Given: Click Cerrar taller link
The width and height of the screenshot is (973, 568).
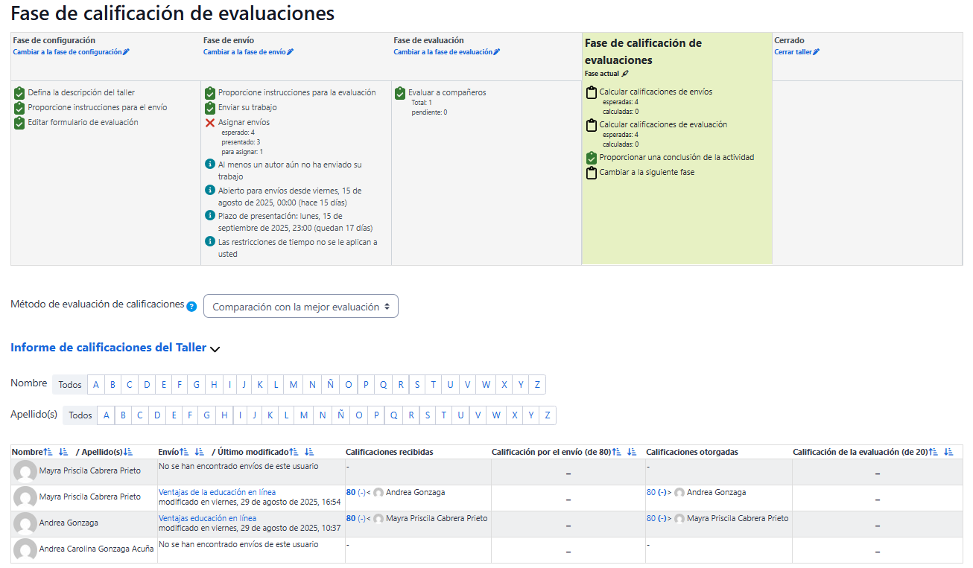Looking at the screenshot, I should pyautogui.click(x=796, y=52).
